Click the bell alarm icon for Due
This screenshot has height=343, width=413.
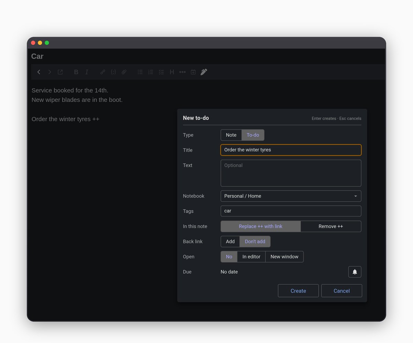(355, 272)
